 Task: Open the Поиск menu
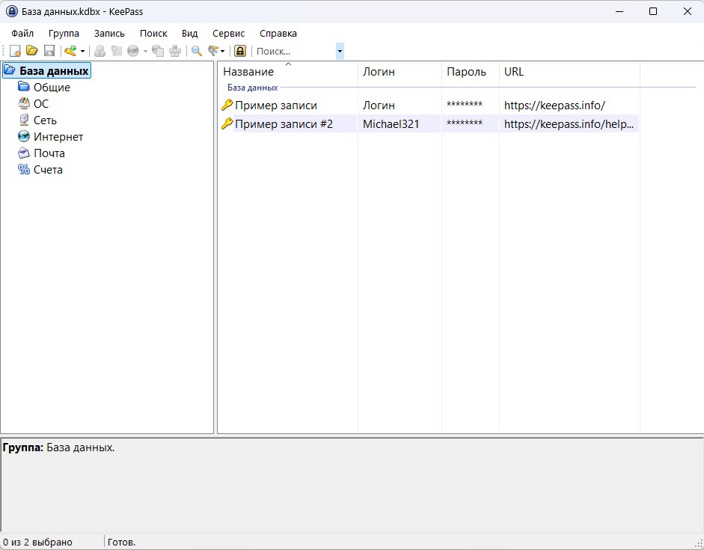click(x=153, y=33)
